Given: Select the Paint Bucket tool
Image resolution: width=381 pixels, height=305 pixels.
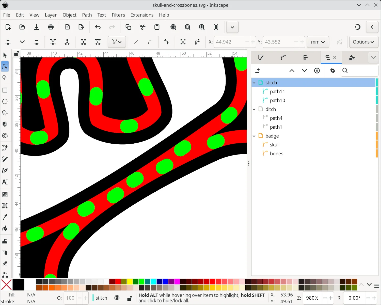Looking at the screenshot, I should tap(5, 228).
